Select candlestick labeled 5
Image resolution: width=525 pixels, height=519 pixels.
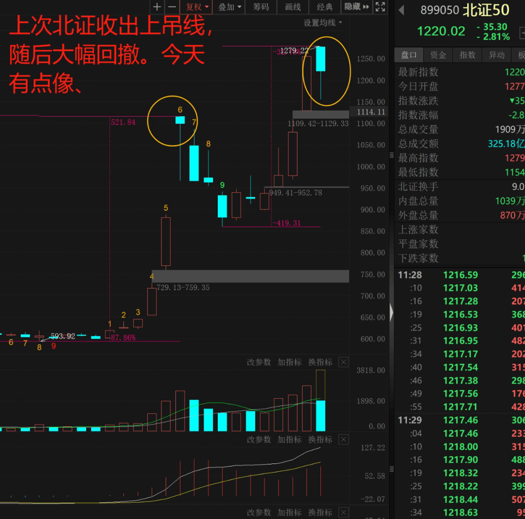pyautogui.click(x=166, y=241)
